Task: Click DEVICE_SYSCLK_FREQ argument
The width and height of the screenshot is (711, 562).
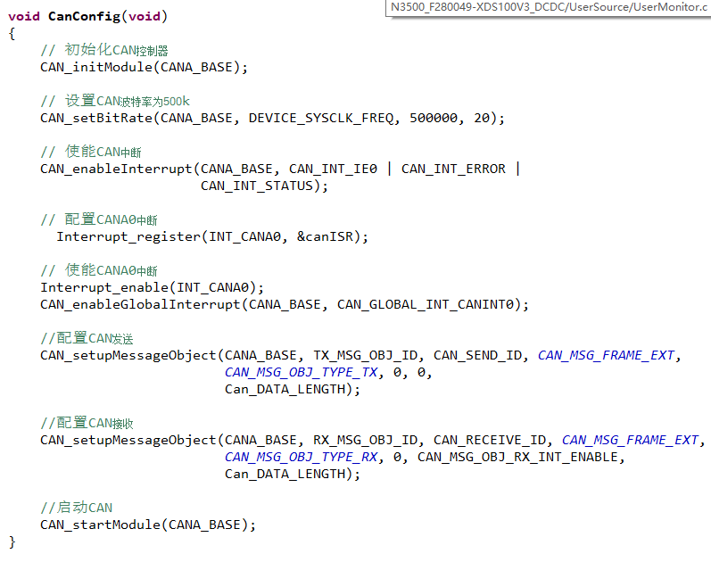Action: 321,118
